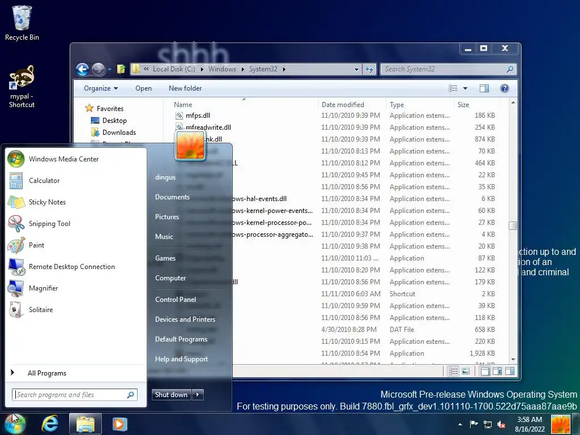Expand the Shut down options arrow
Image resolution: width=580 pixels, height=435 pixels.
point(198,395)
